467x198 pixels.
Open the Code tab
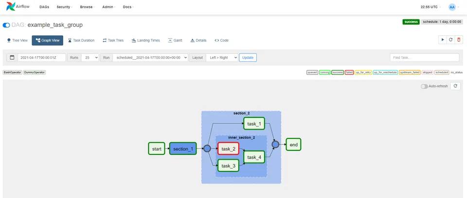222,40
